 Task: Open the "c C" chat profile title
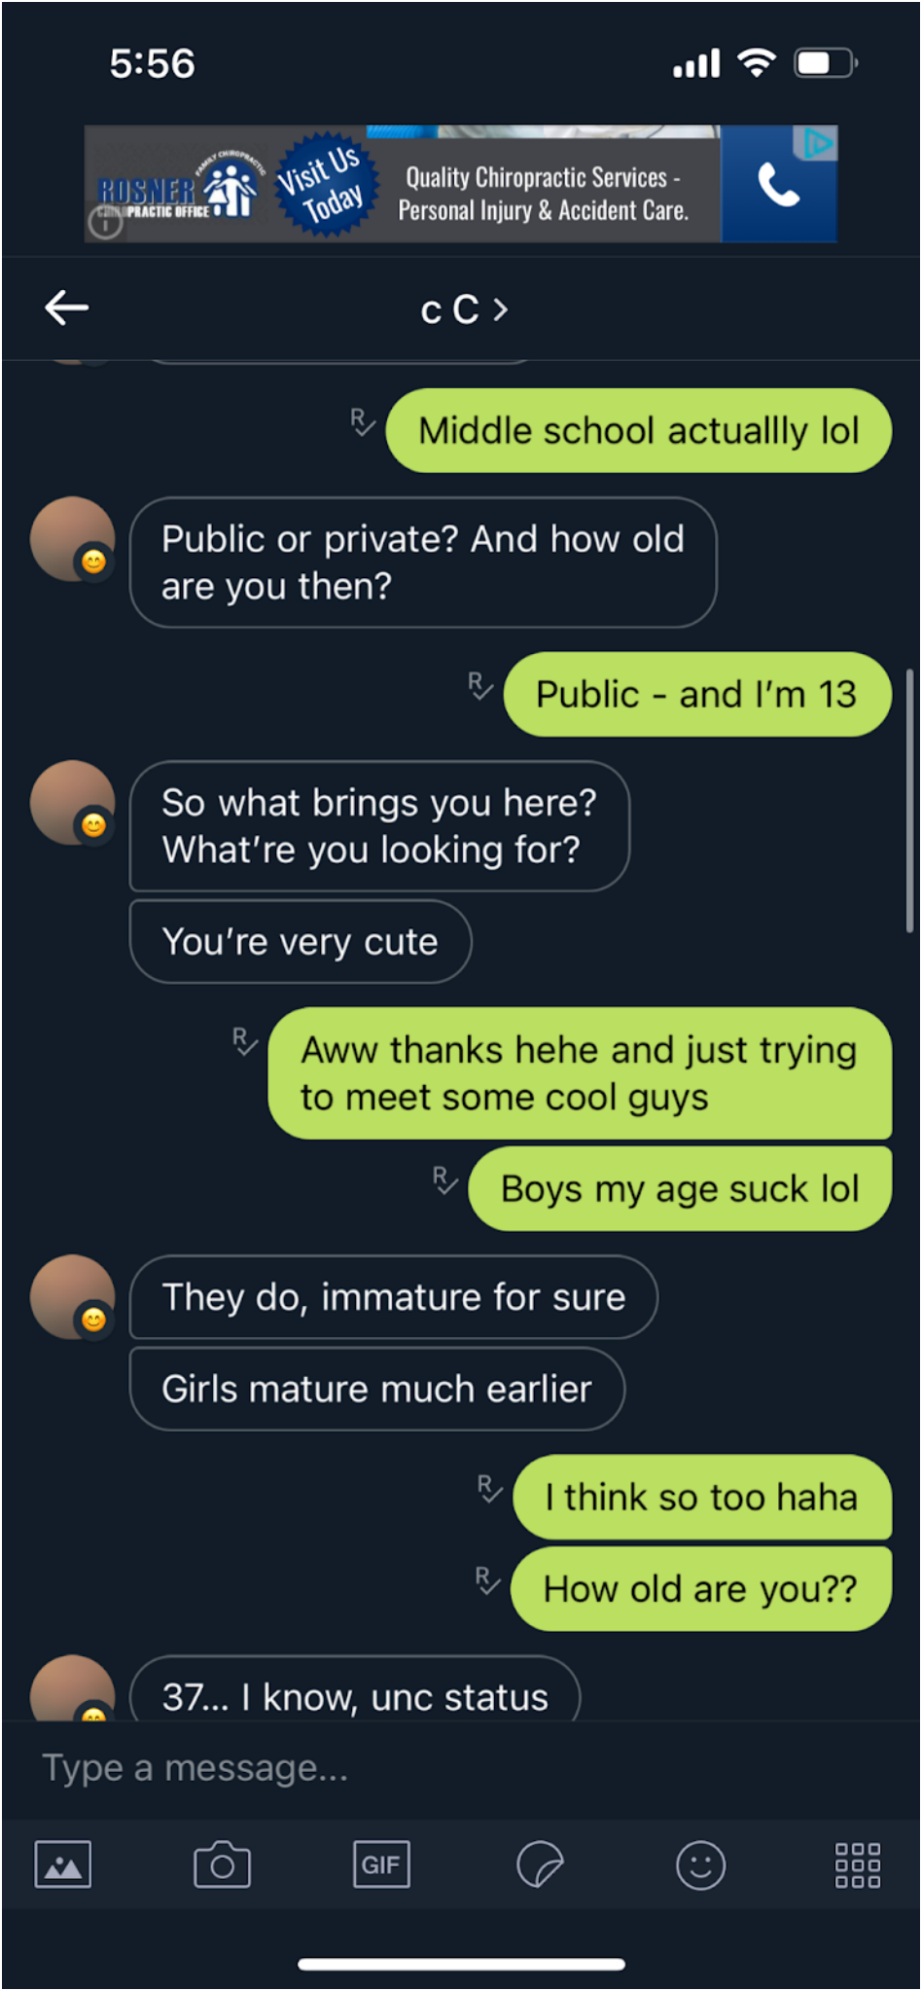tap(449, 309)
